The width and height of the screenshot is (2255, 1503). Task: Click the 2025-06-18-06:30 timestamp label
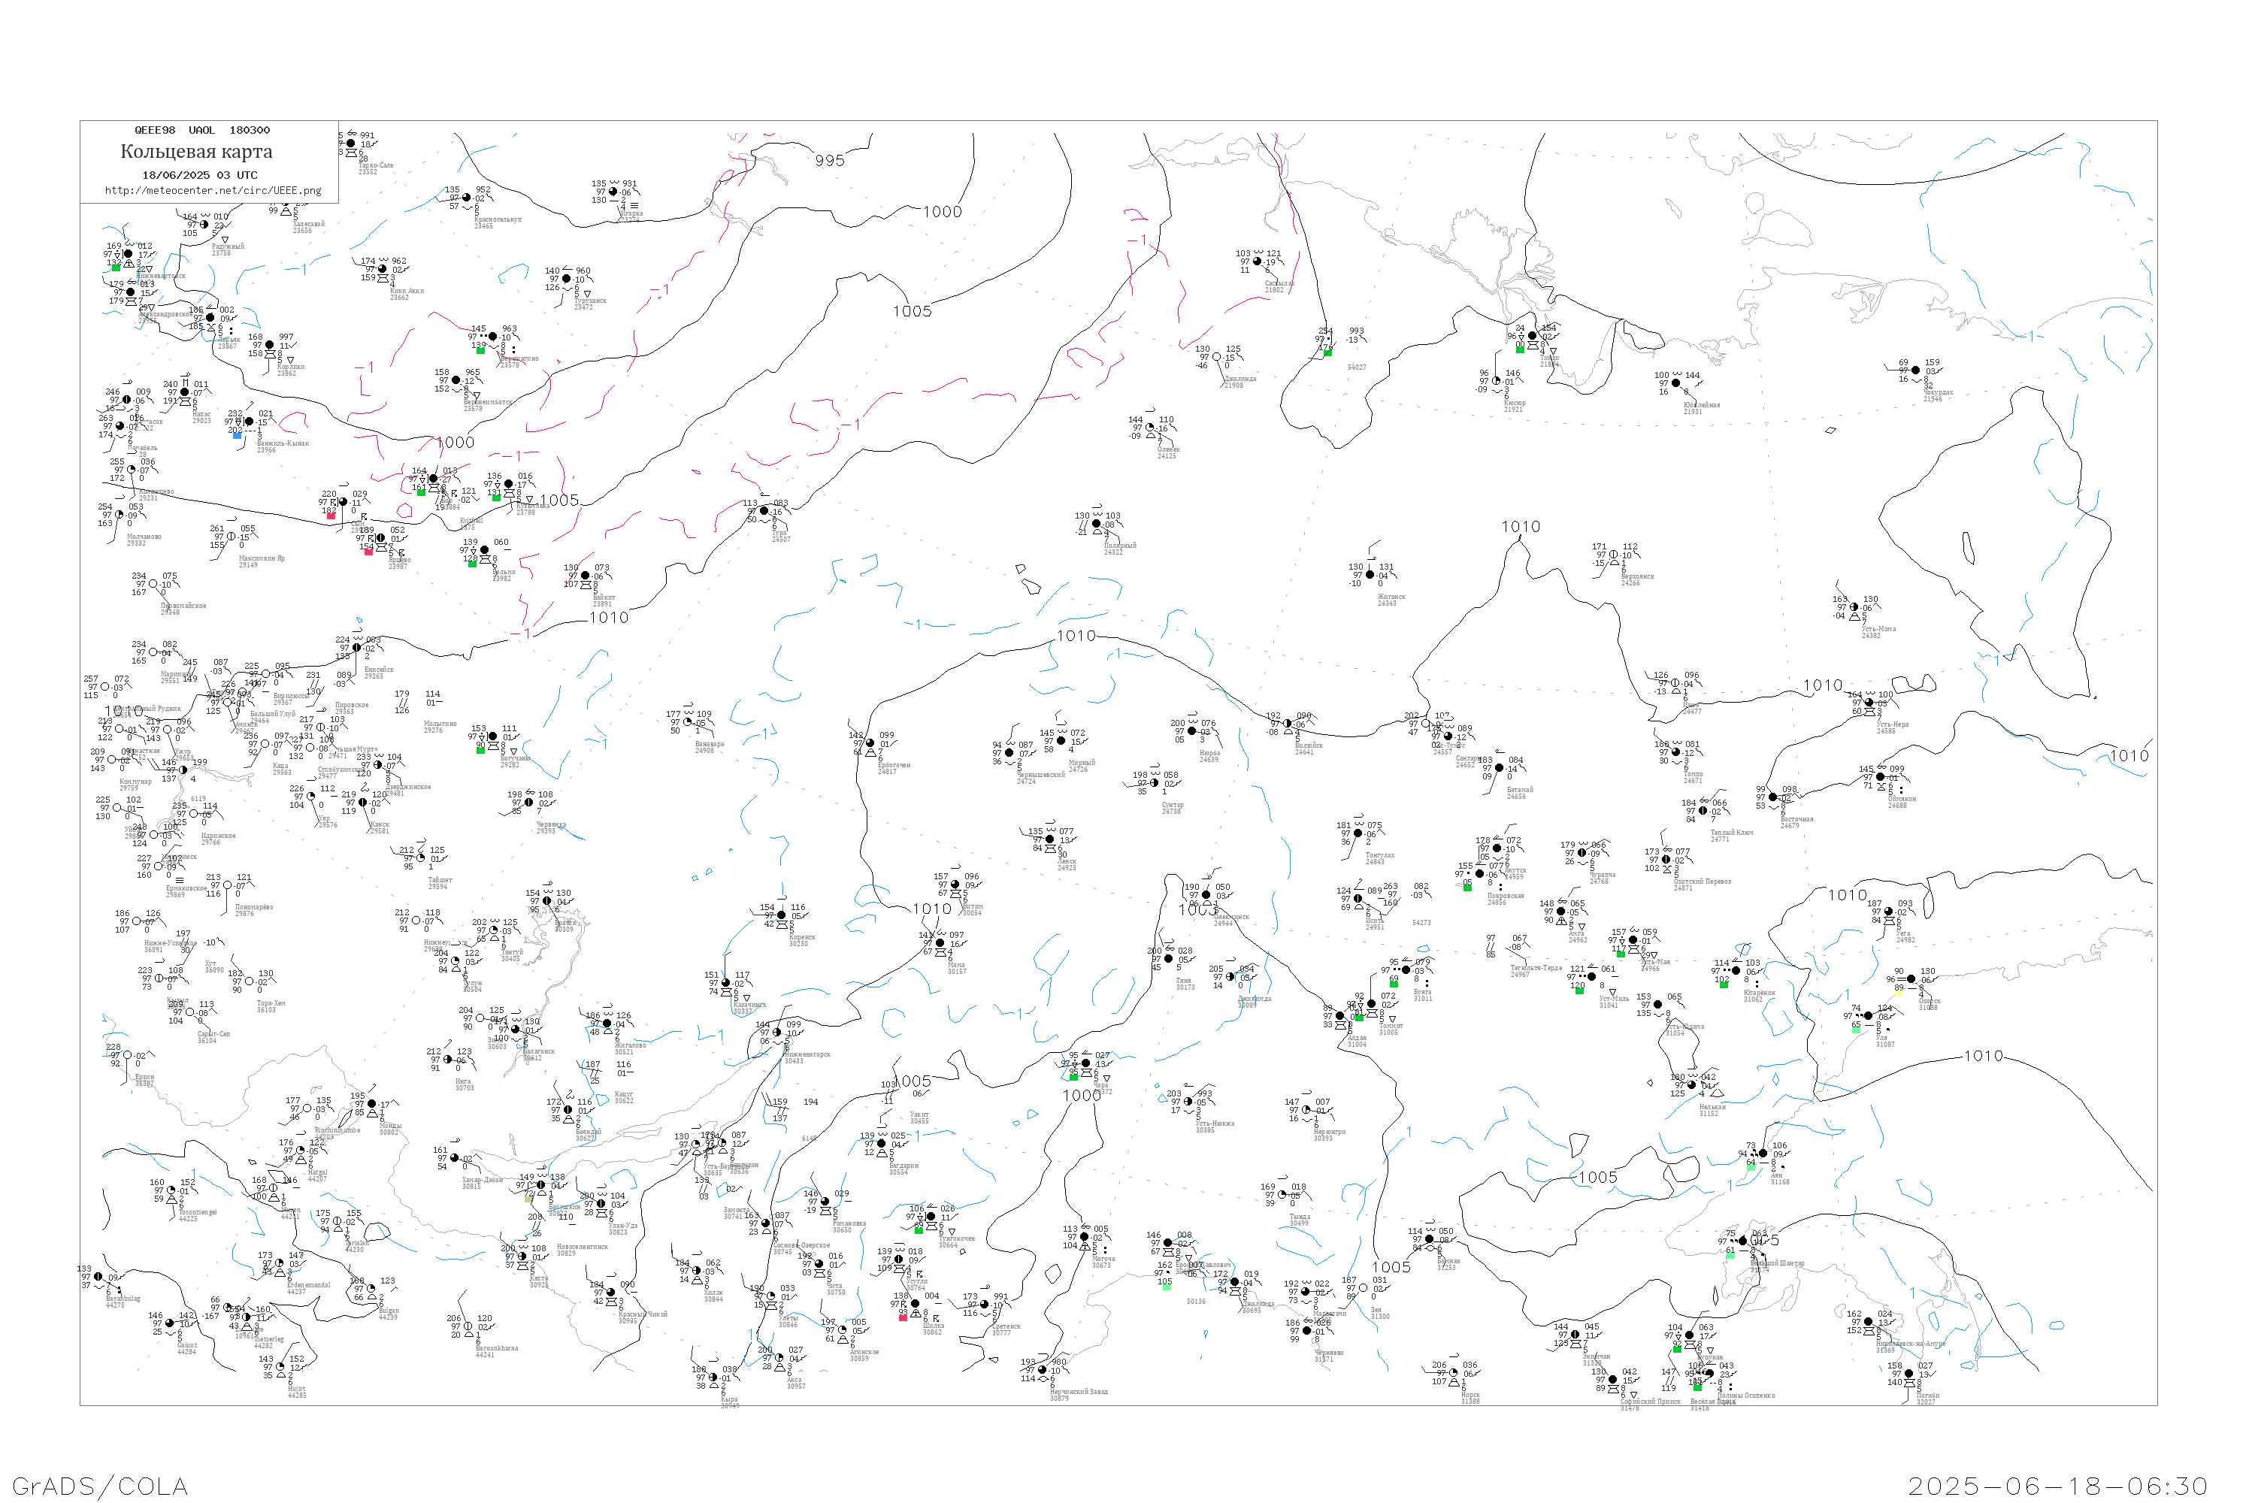click(x=2057, y=1486)
